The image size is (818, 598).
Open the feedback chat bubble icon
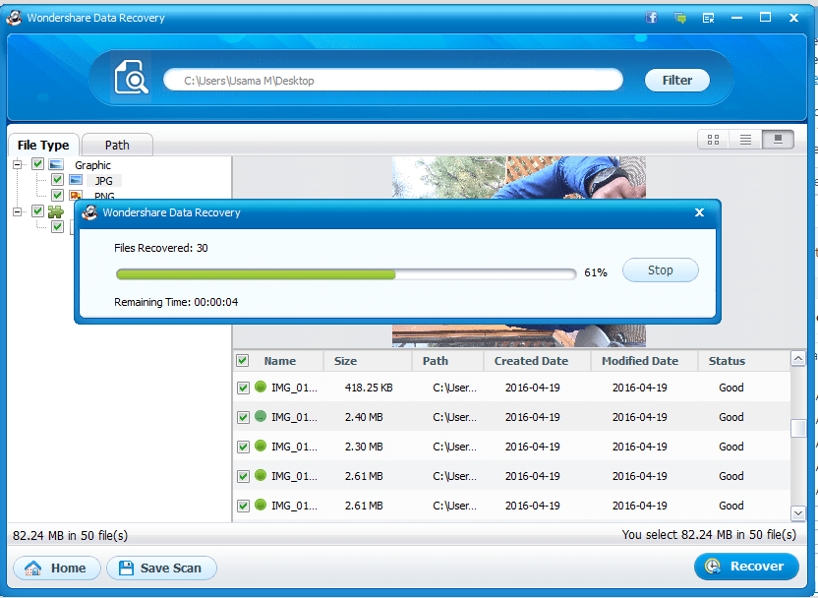[x=679, y=18]
